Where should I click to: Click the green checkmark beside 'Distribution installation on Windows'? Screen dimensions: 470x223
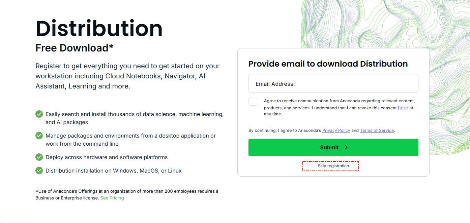(x=39, y=171)
